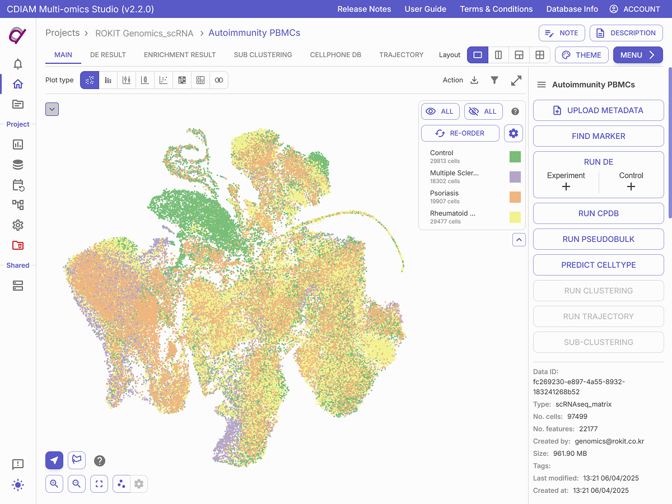The image size is (672, 504).
Task: Activate the lasso selection tool
Action: (x=76, y=460)
